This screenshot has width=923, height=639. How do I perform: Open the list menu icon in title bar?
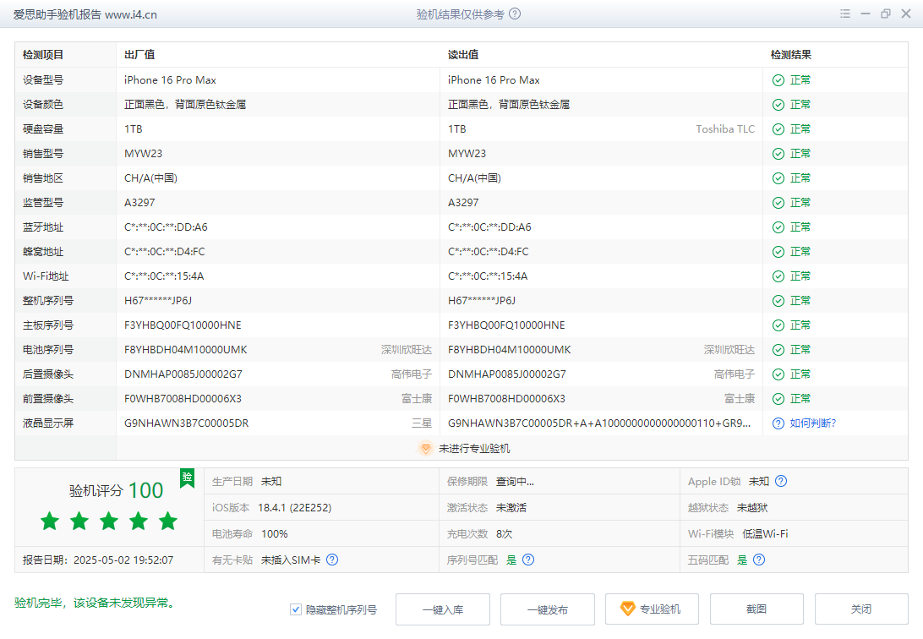pyautogui.click(x=844, y=14)
